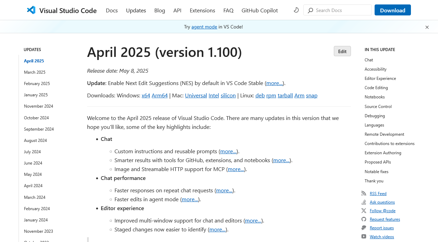Open more link for custom instructions

(x=228, y=152)
